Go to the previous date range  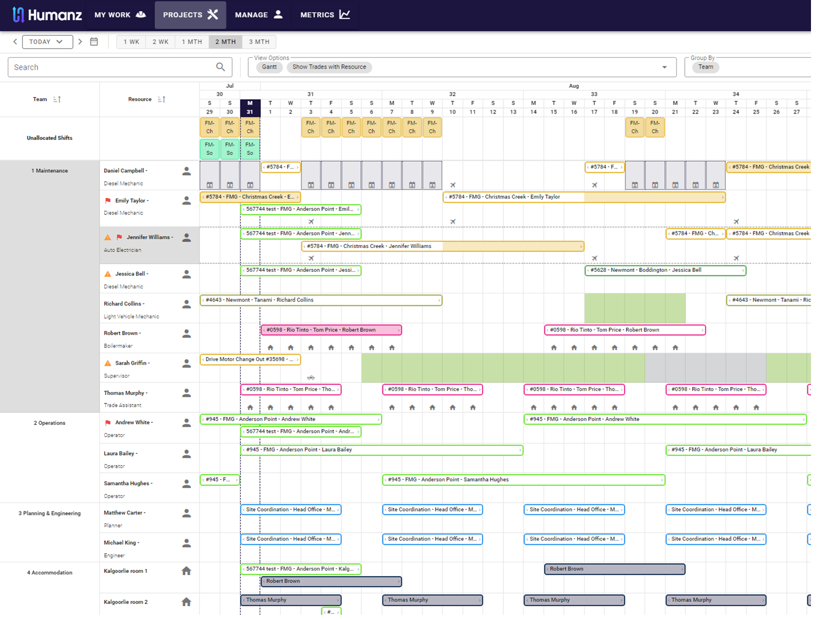tap(15, 42)
